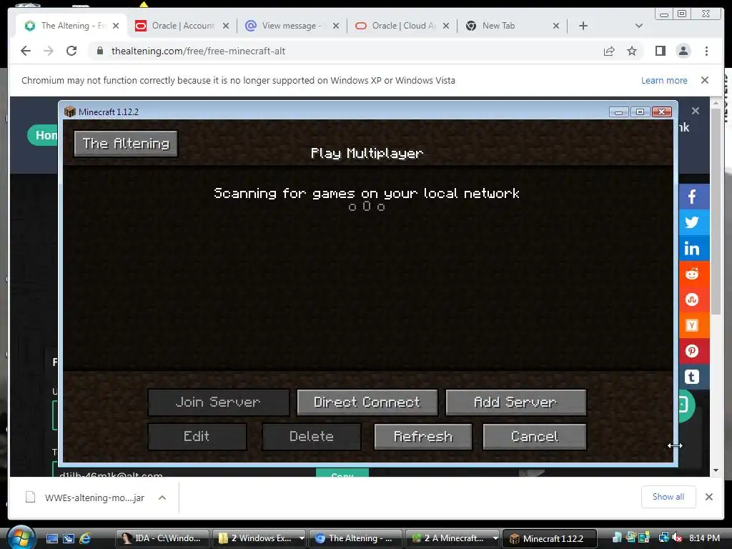
Task: Refresh the multiplayer server list
Action: click(423, 437)
